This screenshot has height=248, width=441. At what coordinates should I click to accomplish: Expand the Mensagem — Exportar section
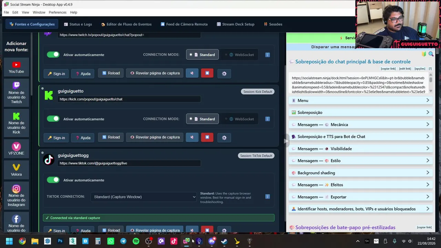pos(361,197)
